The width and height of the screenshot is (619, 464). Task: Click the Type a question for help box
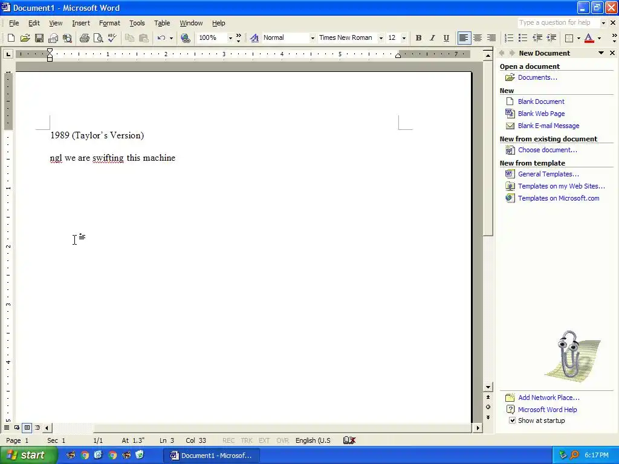coord(558,23)
